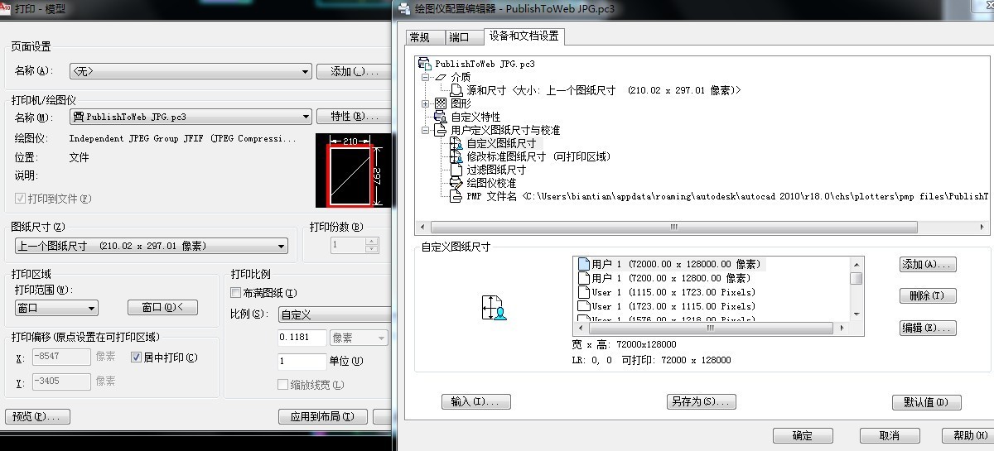Click the 过滤图纸尺寸 tree icon
This screenshot has width=994, height=451.
455,170
